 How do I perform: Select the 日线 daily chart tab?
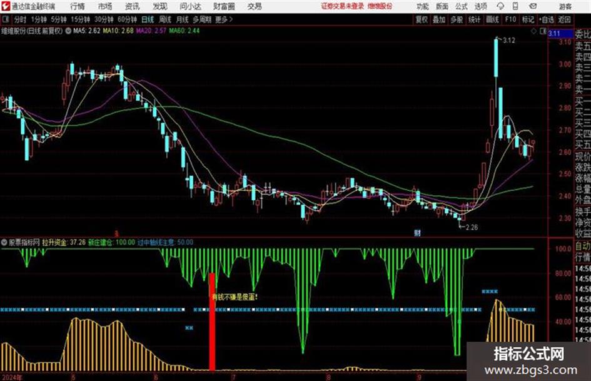148,19
